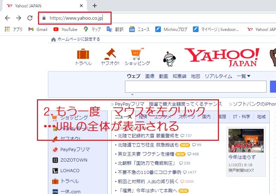Open the 330 comments count
The width and height of the screenshot is (276, 194).
pos(184,163)
